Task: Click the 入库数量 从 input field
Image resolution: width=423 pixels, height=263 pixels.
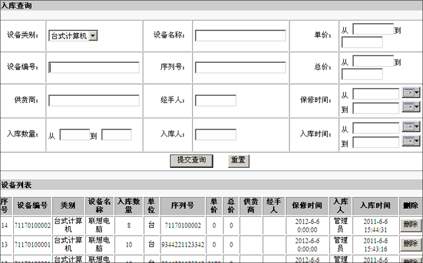Action: 75,135
